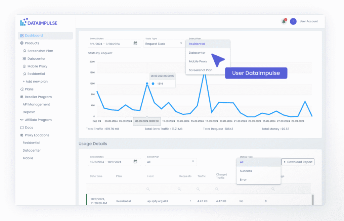Click search icon under Charged Traffic column
This screenshot has width=344, height=221.
pyautogui.click(x=217, y=189)
